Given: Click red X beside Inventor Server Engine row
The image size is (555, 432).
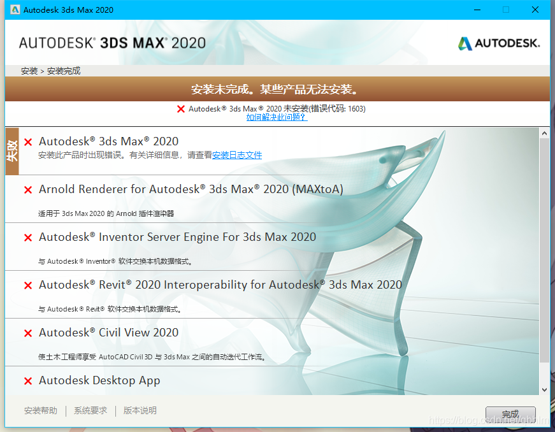Looking at the screenshot, I should click(28, 238).
